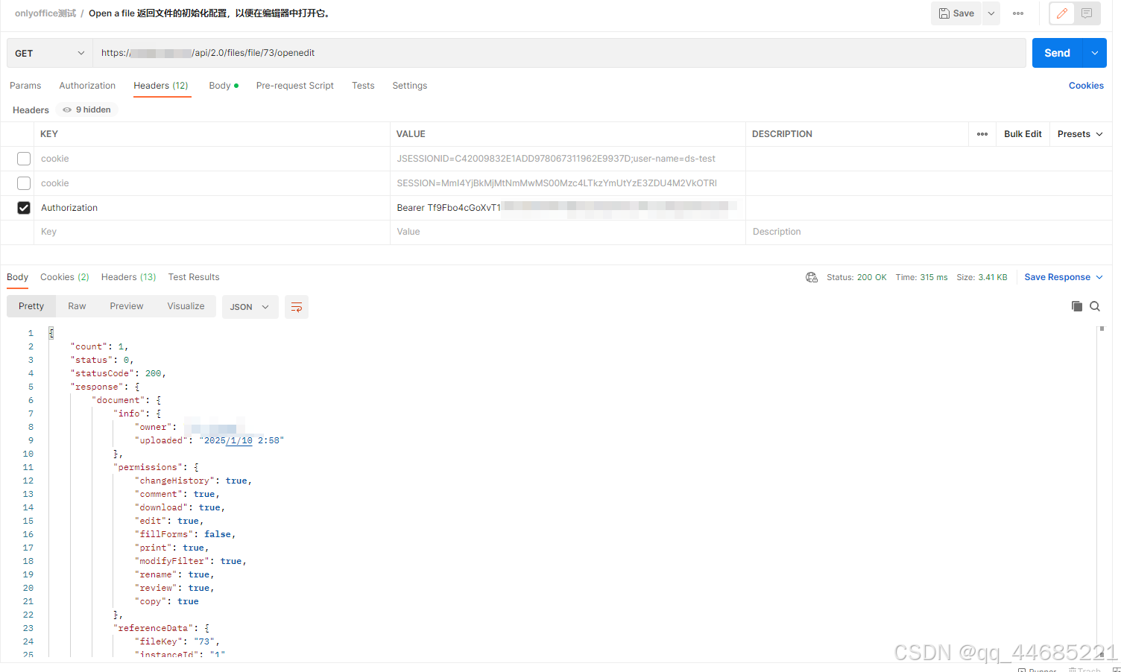Viewport: 1121px width, 672px height.
Task: Enable the first cookie header checkbox
Action: (23, 158)
